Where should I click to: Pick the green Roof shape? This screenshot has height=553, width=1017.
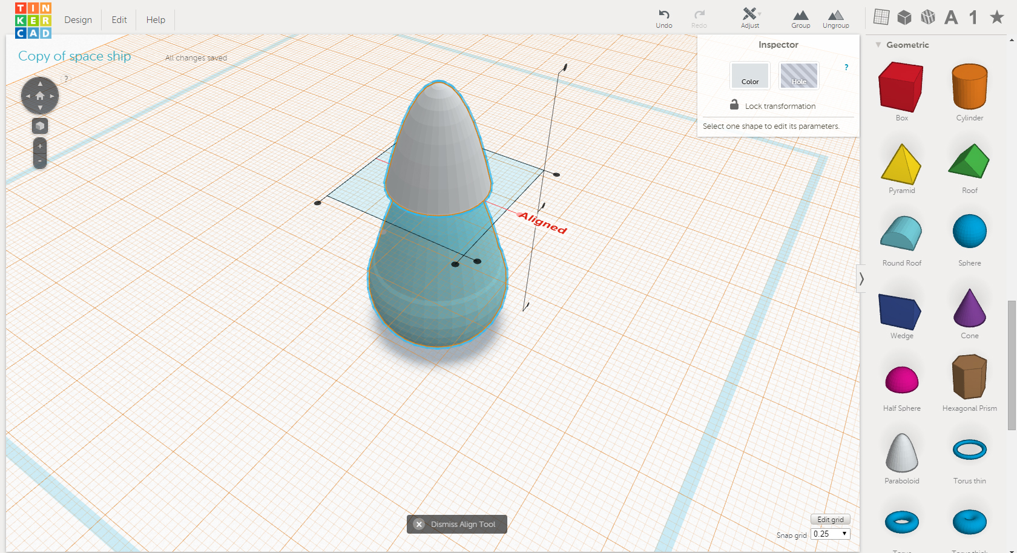[969, 161]
